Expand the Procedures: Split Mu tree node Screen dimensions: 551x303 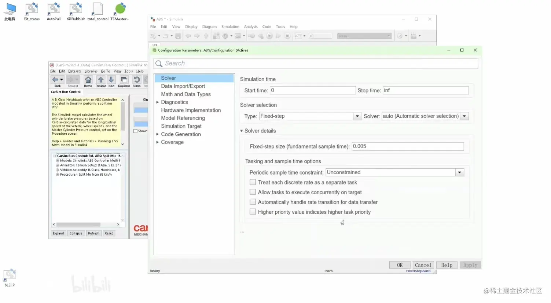(x=57, y=175)
